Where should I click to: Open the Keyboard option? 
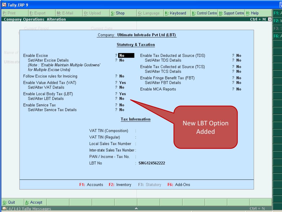point(177,13)
